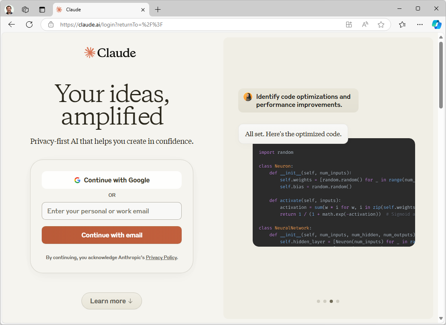
Task: Click the Learn more button
Action: [111, 301]
